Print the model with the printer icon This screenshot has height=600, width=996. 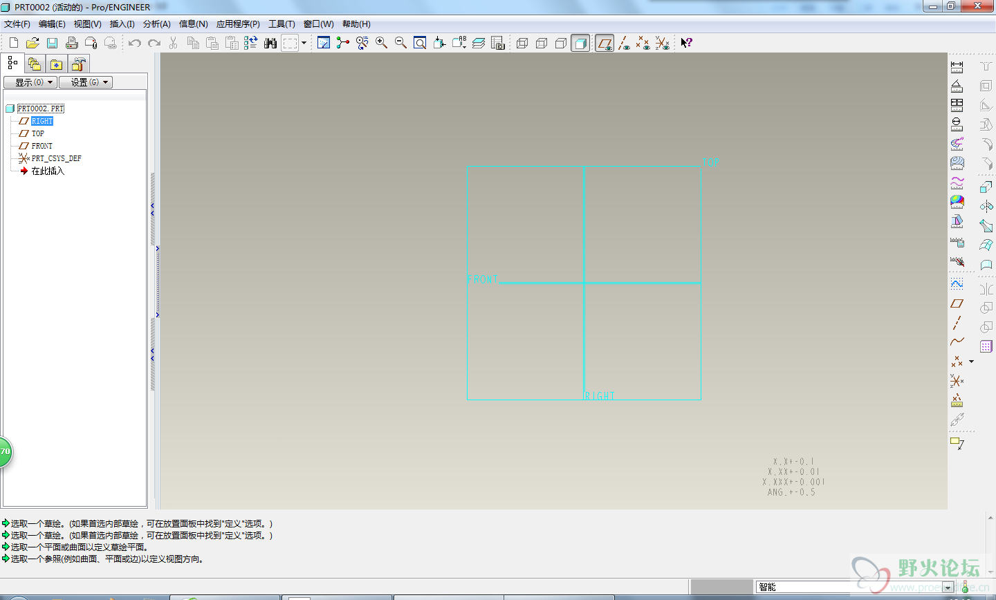pos(71,43)
